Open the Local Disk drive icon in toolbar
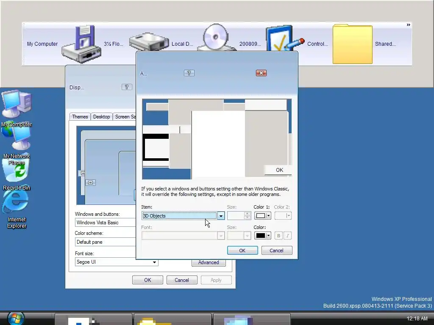 pos(149,42)
